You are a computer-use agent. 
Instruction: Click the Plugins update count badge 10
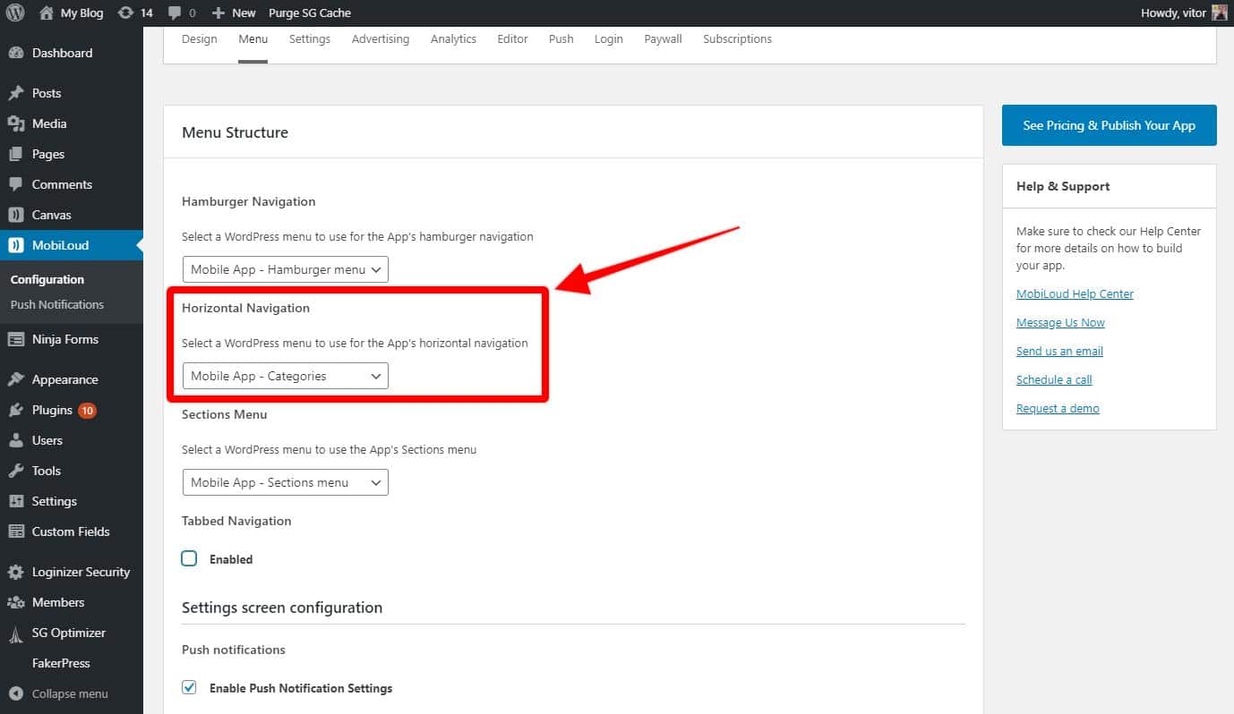(x=87, y=411)
